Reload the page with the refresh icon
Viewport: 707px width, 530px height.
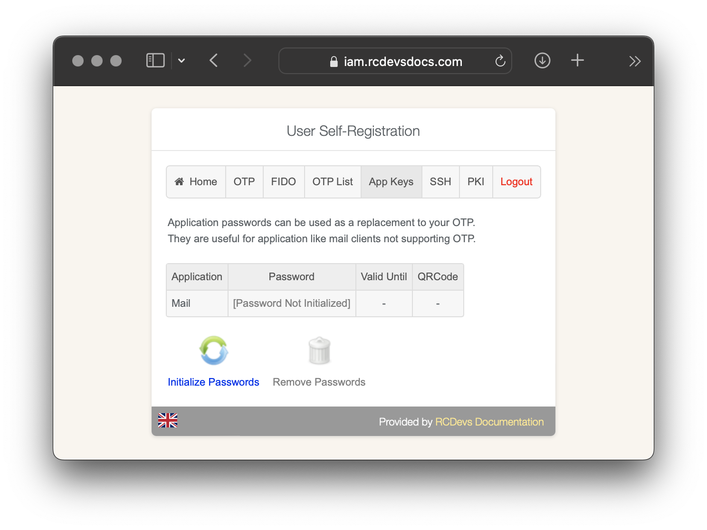coord(500,61)
